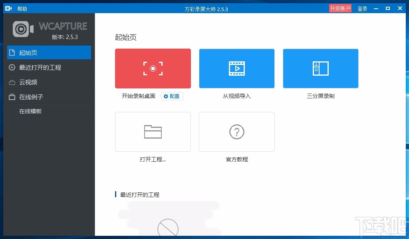Click the recorder icon in the title bar
The width and height of the screenshot is (409, 239).
tap(8, 8)
